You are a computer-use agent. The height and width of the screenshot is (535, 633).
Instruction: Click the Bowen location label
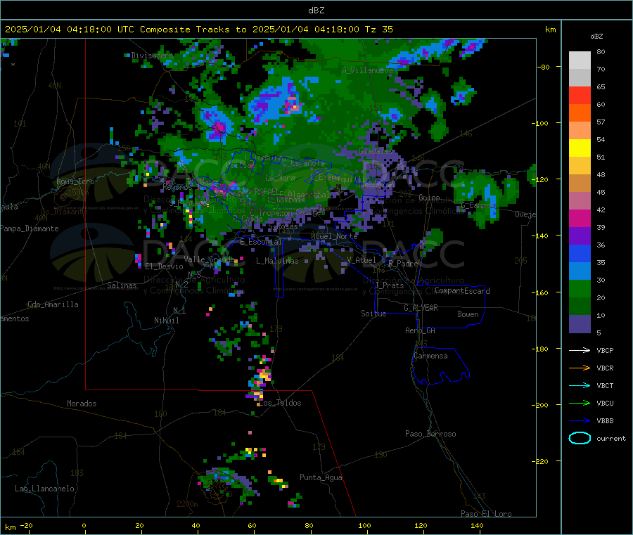coord(468,314)
